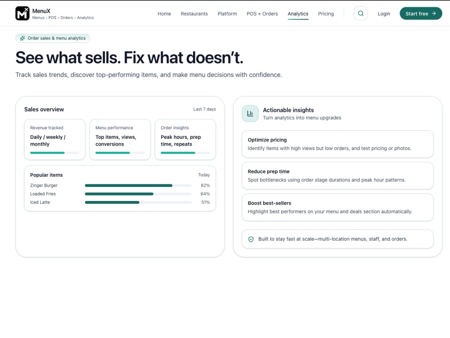Click the 'See what sells' headline
The width and height of the screenshot is (450, 338).
coord(129,58)
